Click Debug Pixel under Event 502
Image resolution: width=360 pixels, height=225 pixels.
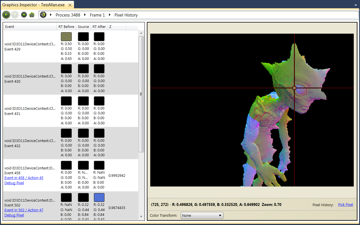14,215
